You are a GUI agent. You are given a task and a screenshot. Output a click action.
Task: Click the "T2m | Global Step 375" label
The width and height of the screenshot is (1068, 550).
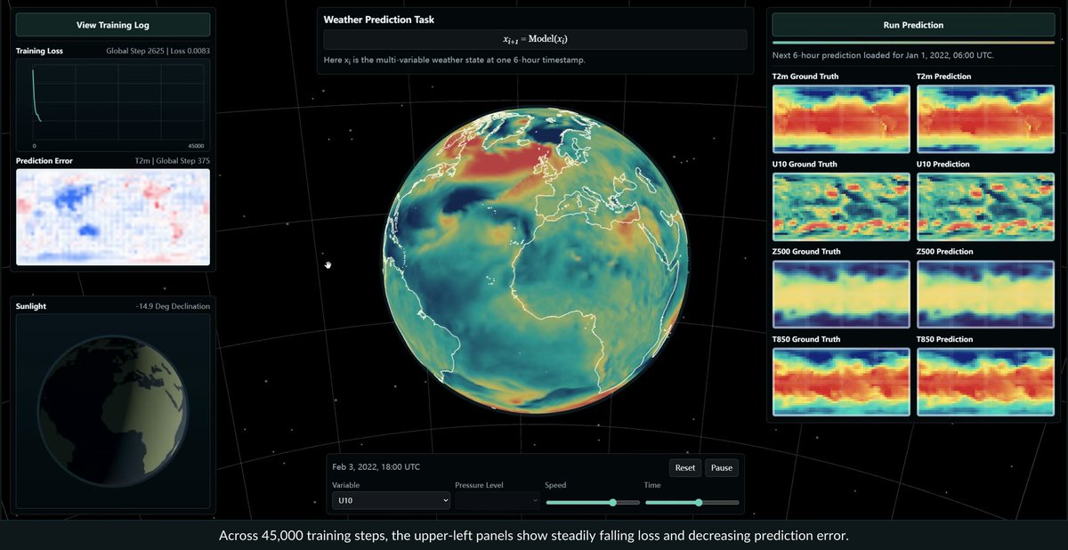click(x=171, y=161)
